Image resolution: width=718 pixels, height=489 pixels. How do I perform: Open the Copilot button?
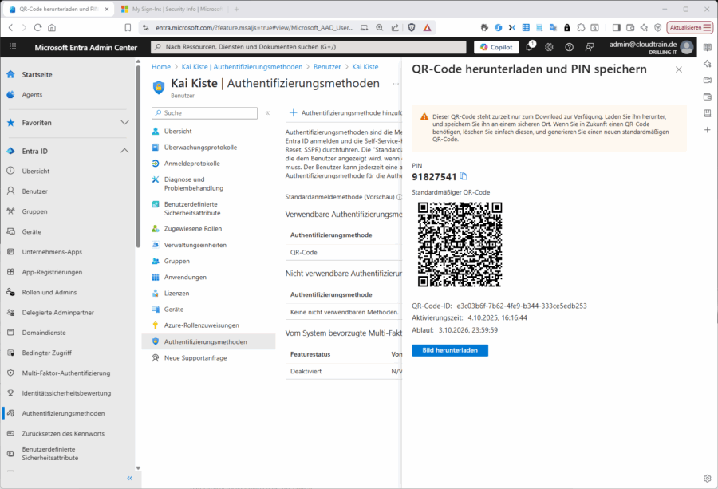coord(496,47)
